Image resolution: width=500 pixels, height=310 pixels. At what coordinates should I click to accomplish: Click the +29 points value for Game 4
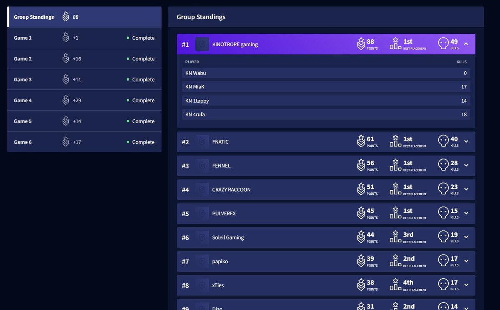coord(77,101)
